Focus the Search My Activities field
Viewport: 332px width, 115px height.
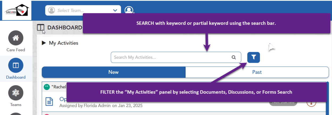pos(170,57)
